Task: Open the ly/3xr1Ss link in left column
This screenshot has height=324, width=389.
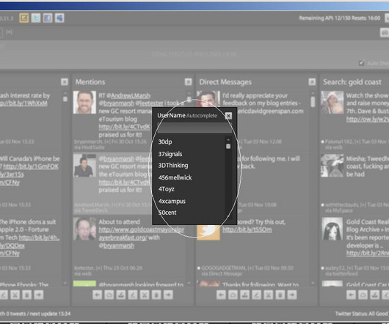Action: tap(12, 174)
